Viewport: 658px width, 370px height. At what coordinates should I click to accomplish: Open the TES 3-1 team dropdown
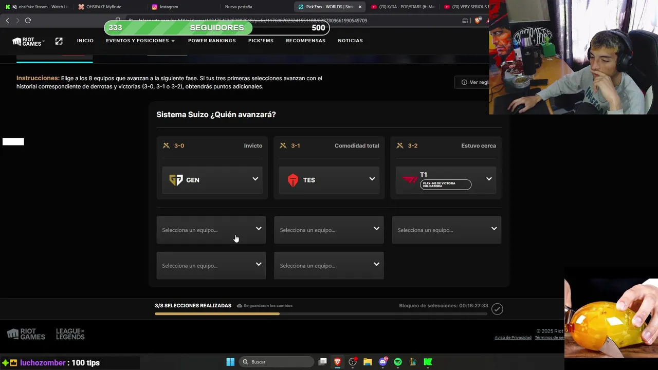(x=329, y=180)
